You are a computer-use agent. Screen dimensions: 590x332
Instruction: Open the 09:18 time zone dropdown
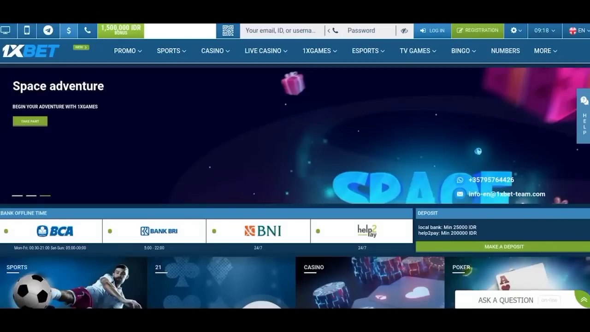tap(544, 30)
